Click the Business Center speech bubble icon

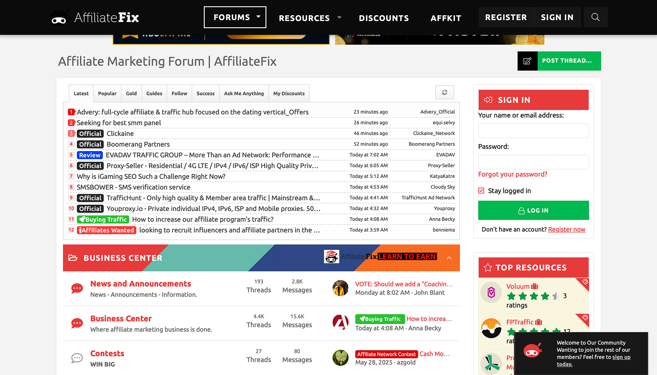click(x=77, y=323)
